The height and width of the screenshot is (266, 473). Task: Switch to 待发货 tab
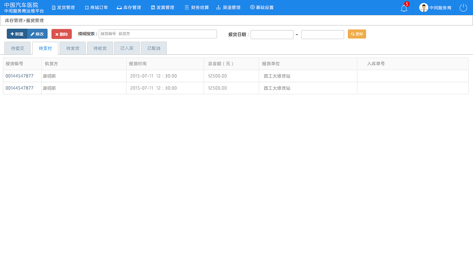point(73,48)
